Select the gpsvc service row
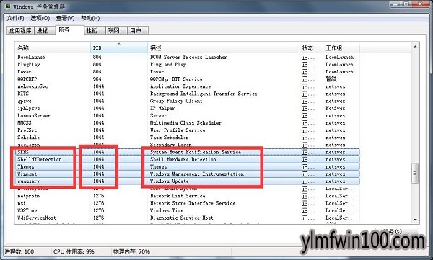Viewport: 433px width, 260px height. point(187,101)
